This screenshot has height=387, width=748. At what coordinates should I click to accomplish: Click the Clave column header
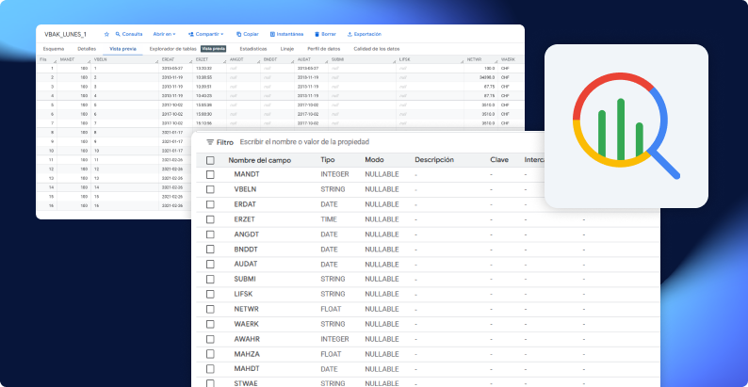(499, 160)
